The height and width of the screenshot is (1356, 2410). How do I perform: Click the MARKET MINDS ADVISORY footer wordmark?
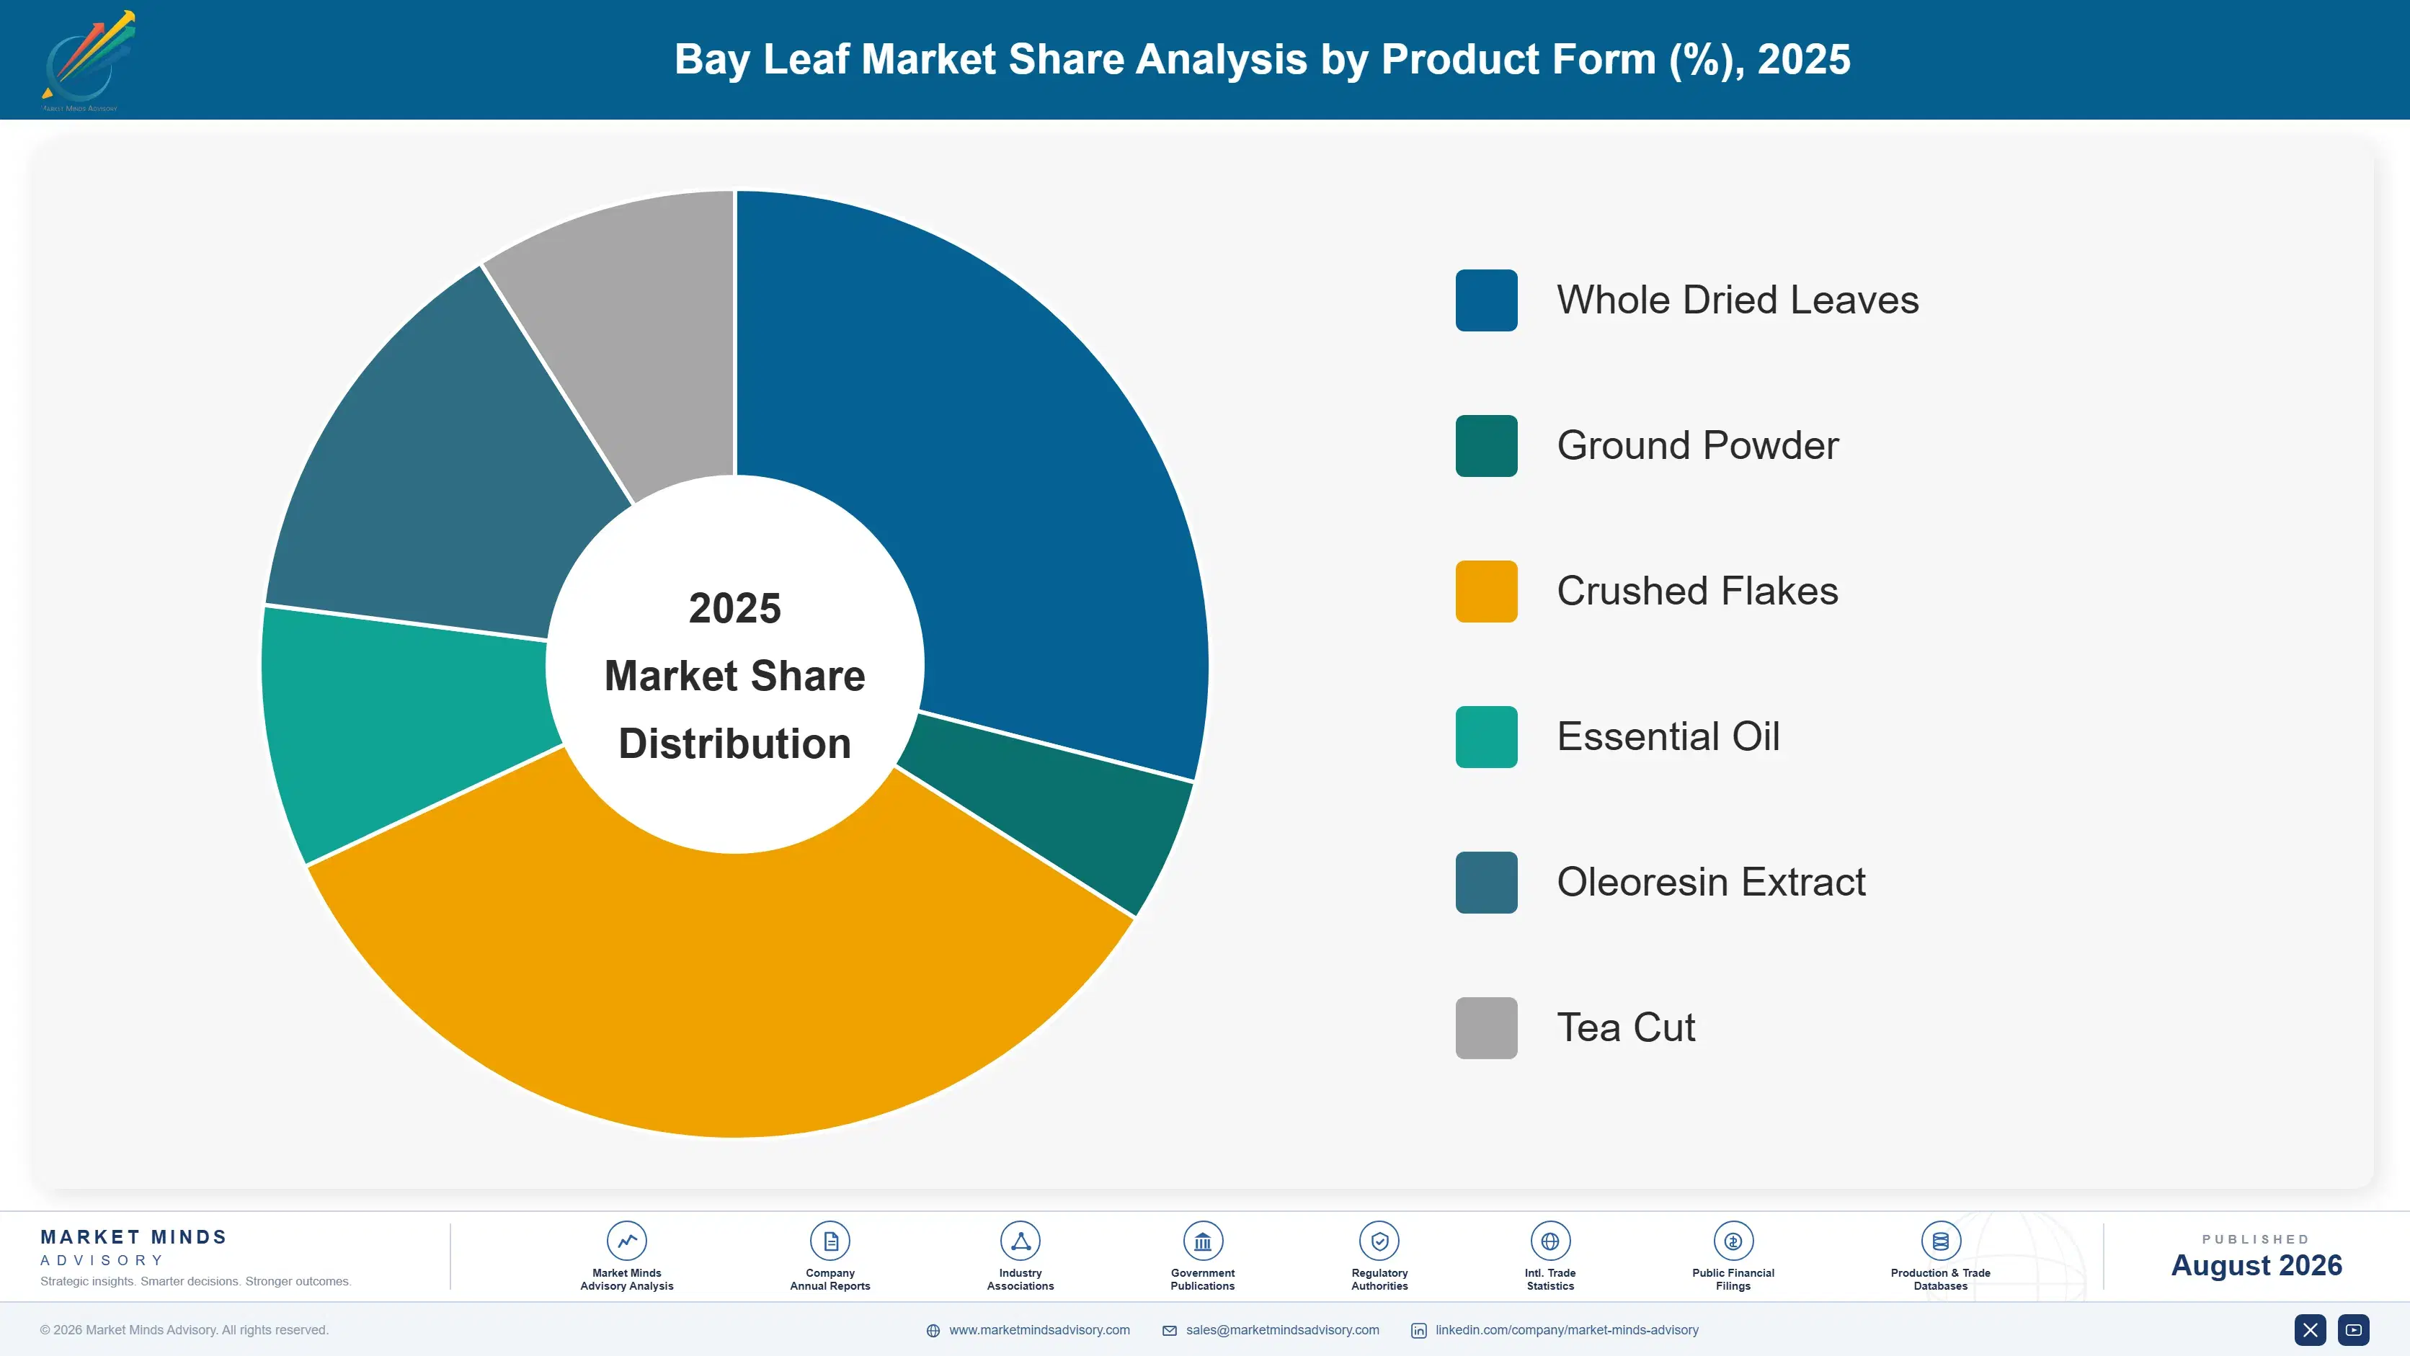[134, 1247]
